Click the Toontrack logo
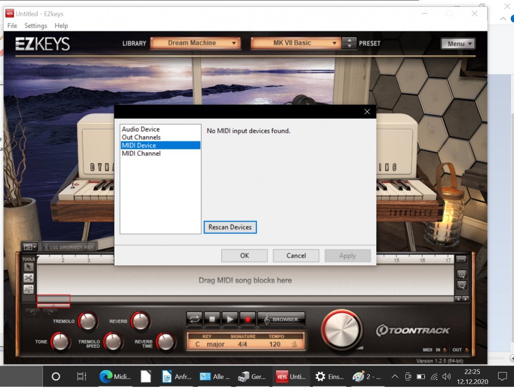The height and width of the screenshot is (389, 514). pos(413,331)
